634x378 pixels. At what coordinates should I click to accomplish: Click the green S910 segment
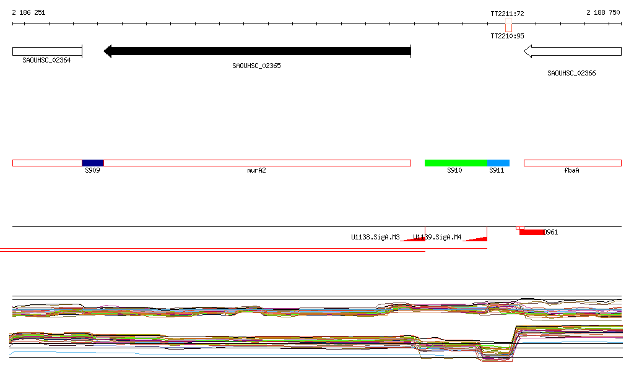pyautogui.click(x=456, y=163)
